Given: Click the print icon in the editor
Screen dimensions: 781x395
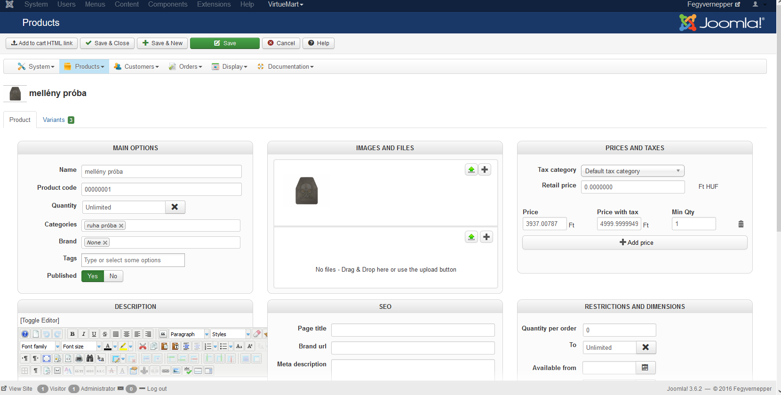Looking at the screenshot, I should [79, 358].
